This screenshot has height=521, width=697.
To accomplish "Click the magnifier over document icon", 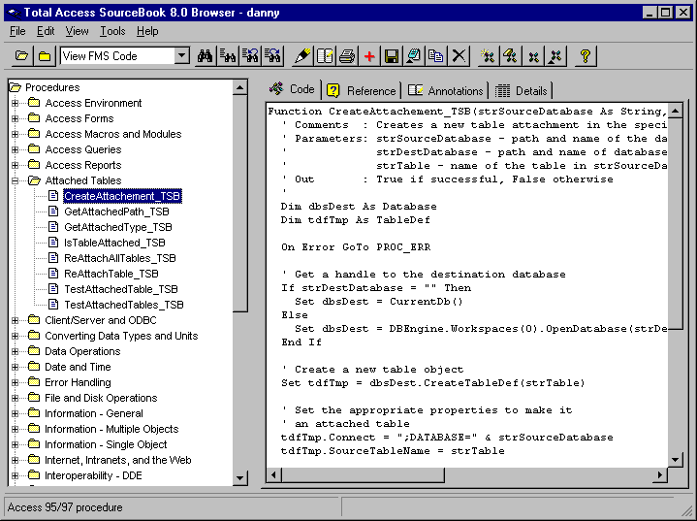I will tap(414, 56).
